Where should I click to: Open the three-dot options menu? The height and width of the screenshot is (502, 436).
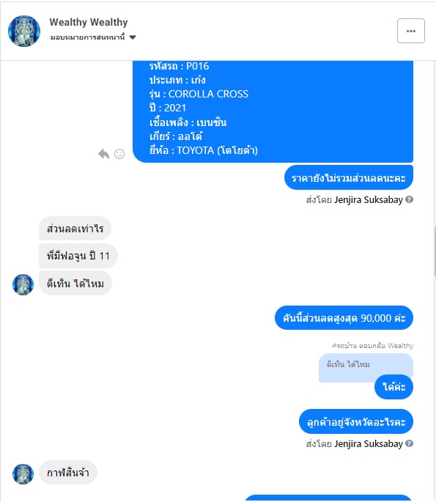pyautogui.click(x=410, y=31)
